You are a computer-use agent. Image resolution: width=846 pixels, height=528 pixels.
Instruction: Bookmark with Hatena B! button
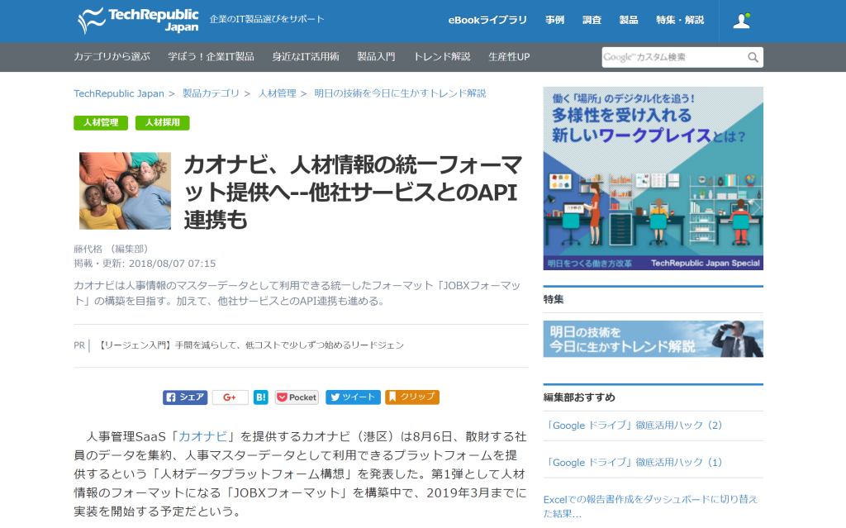[260, 397]
